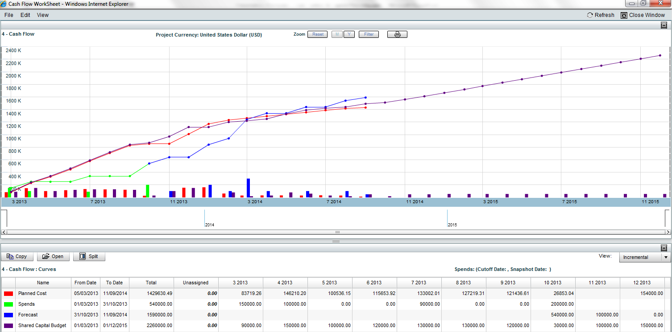Click the green Spends color swatch
This screenshot has width=672, height=332.
click(x=8, y=304)
